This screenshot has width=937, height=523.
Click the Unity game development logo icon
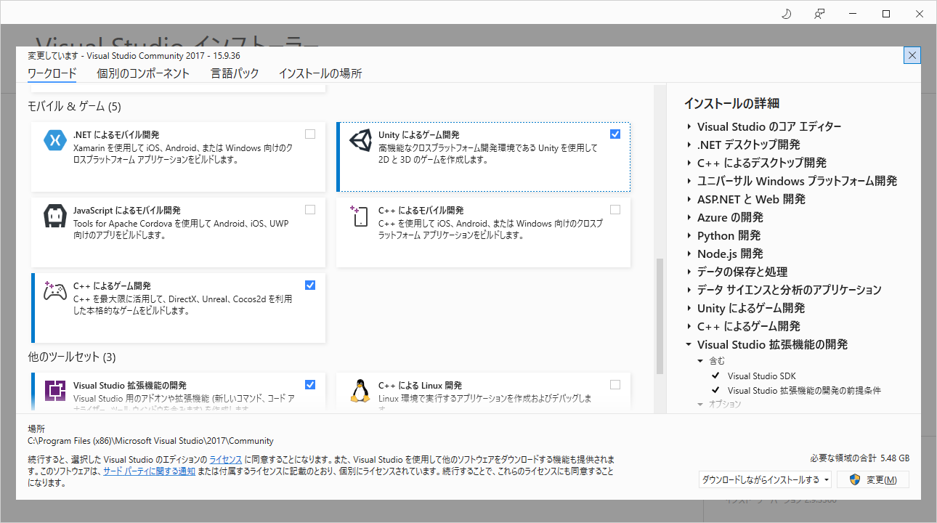[x=360, y=140]
